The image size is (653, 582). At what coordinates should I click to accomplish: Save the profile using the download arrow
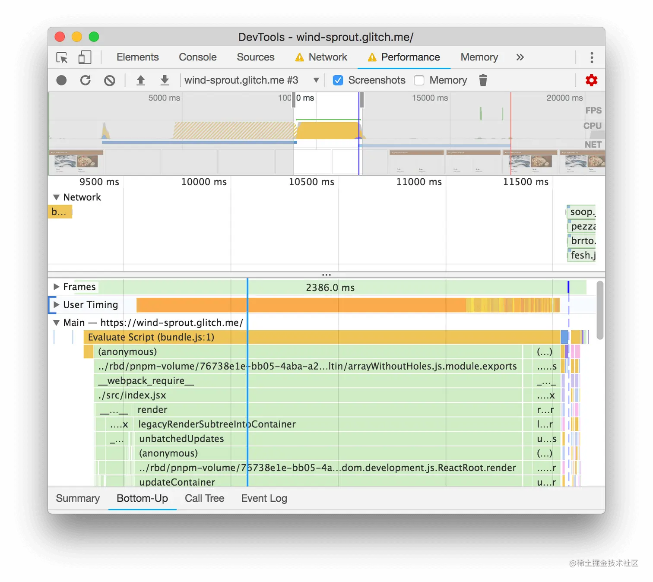click(165, 80)
